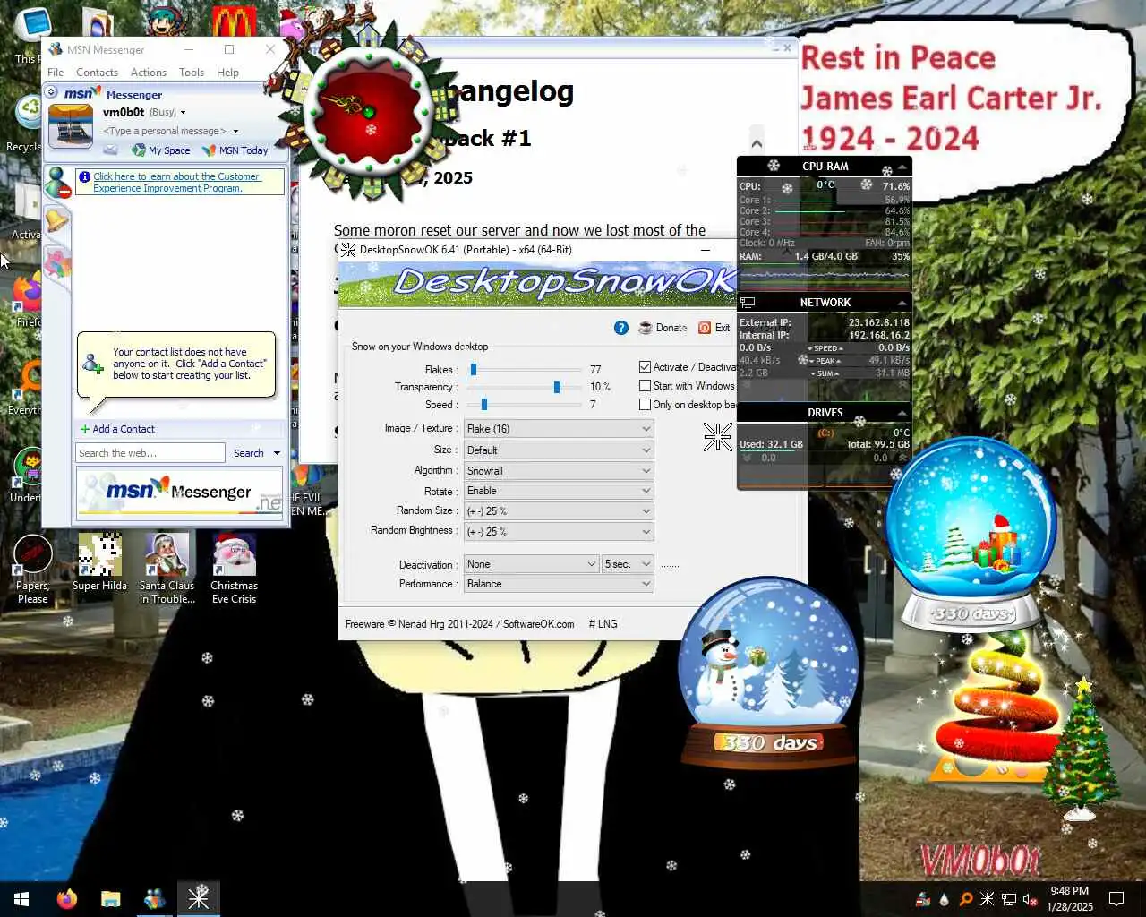Click the DesktopSnowOK snowflake tray icon

click(987, 899)
